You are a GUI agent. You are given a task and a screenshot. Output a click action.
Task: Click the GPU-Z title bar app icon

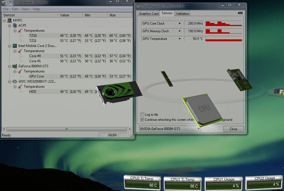[138, 6]
